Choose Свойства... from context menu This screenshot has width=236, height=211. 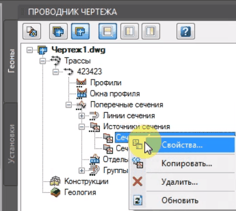coord(183,145)
